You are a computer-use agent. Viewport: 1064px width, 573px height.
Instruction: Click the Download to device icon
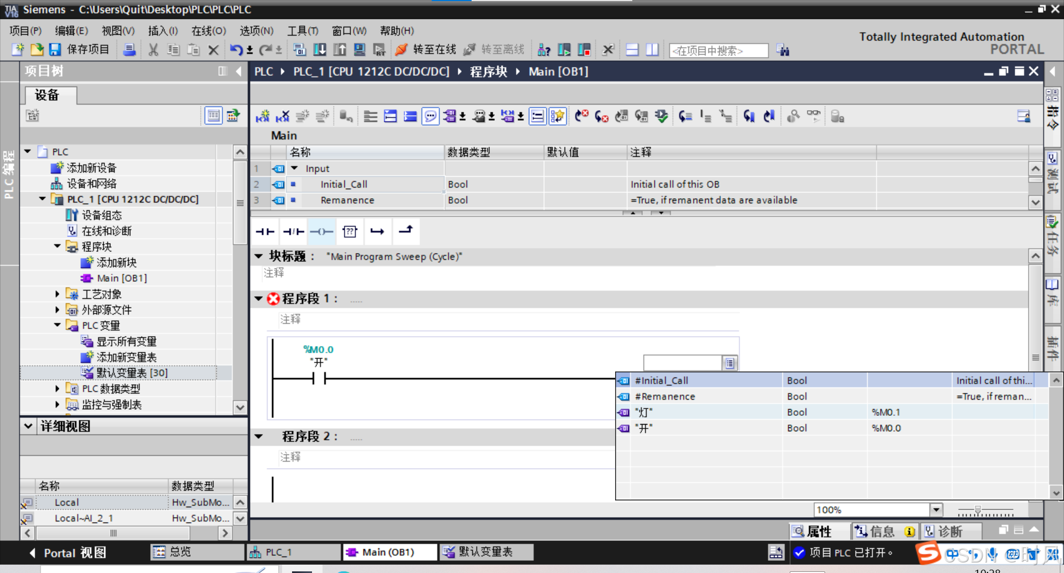point(320,50)
